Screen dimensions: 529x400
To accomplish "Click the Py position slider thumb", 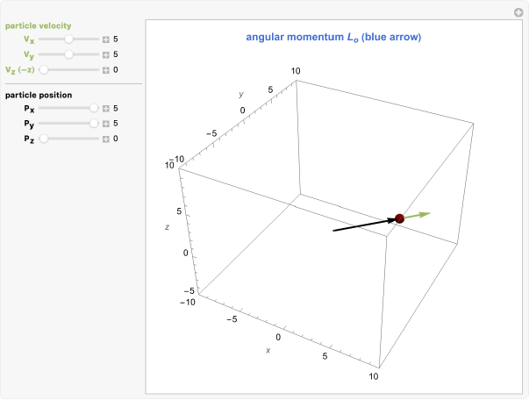I will click(94, 124).
